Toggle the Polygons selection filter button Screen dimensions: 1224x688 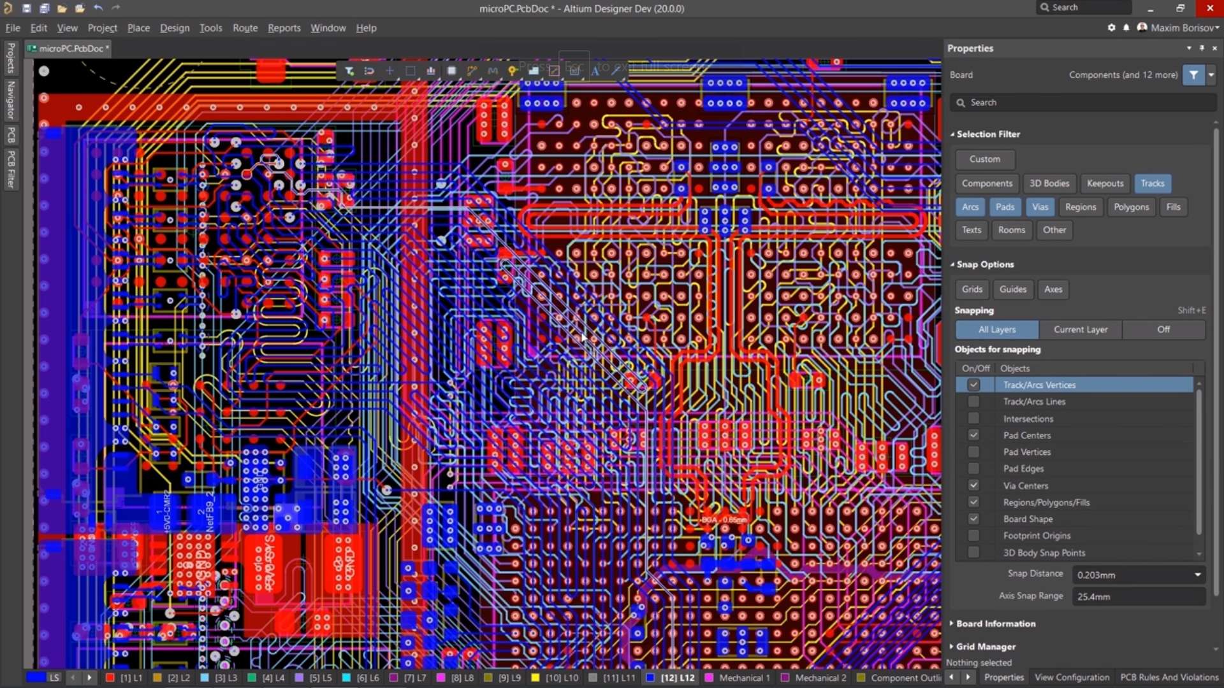coord(1131,207)
